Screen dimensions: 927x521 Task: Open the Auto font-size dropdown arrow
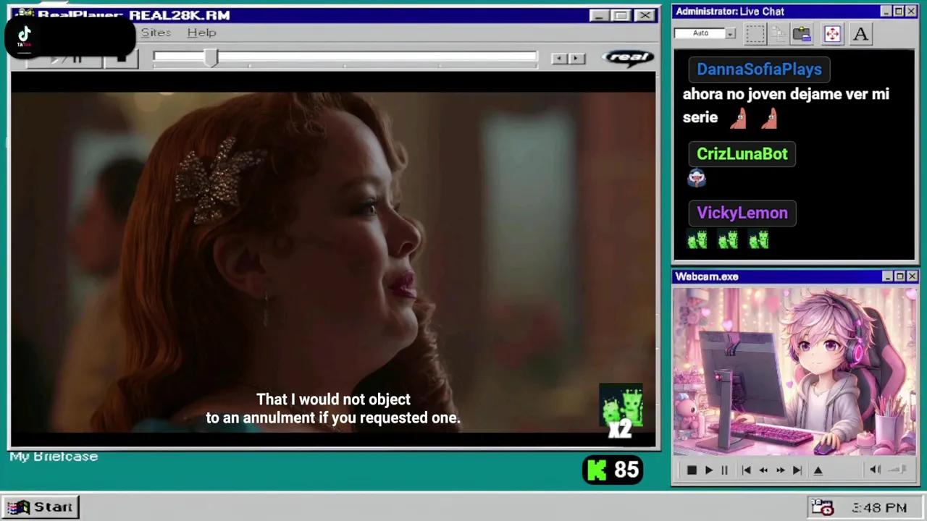[x=730, y=34]
